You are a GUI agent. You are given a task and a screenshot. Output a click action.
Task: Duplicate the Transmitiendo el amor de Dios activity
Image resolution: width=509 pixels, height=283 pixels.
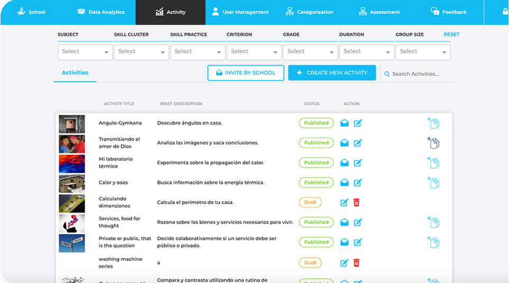433,143
